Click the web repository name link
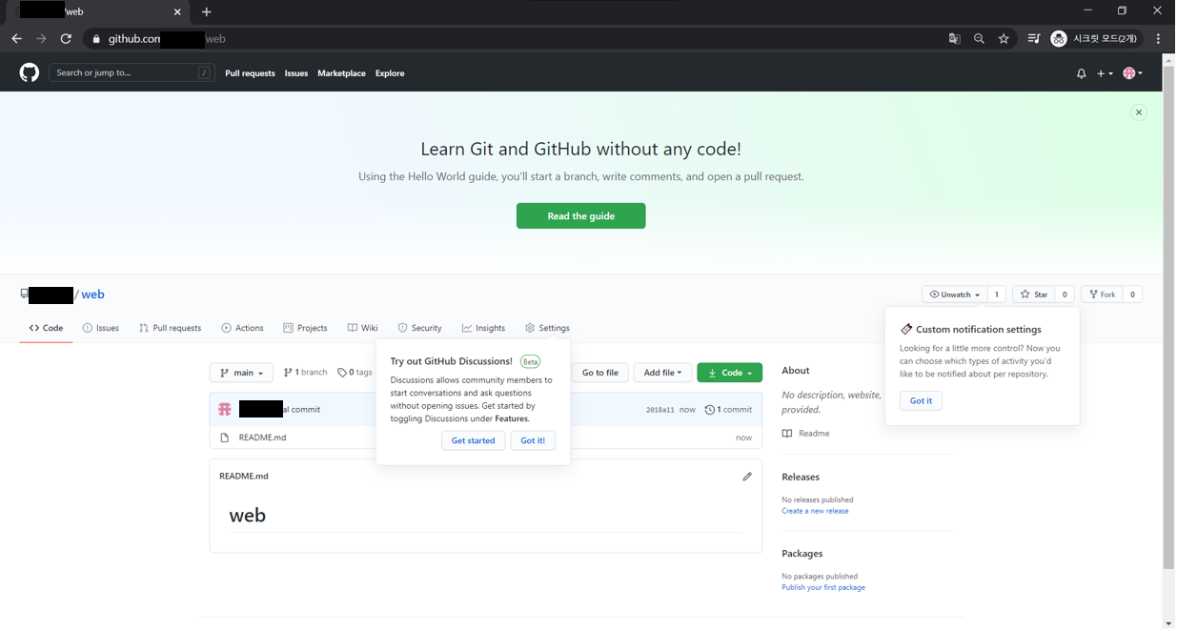This screenshot has width=1177, height=631. click(x=92, y=295)
